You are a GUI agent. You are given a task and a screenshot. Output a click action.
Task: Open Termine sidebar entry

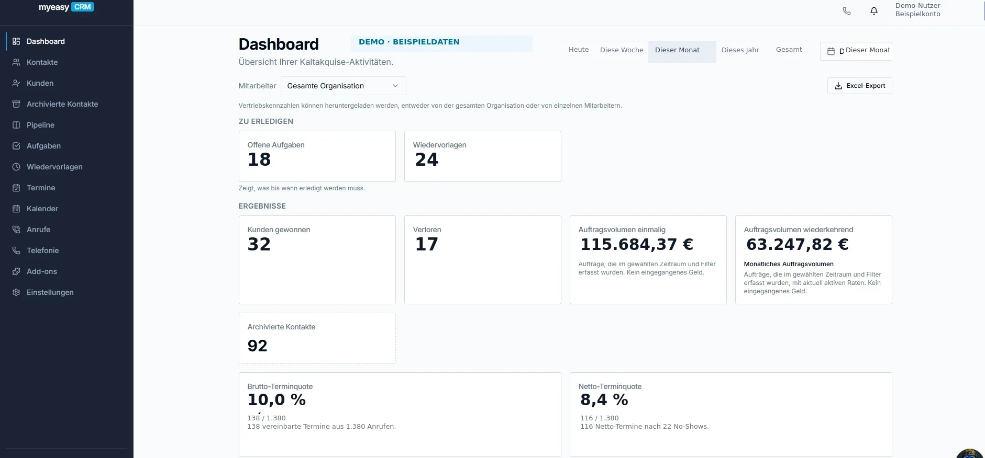67,188
